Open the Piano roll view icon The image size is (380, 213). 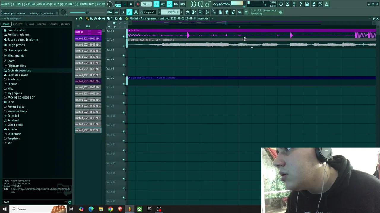(194, 12)
